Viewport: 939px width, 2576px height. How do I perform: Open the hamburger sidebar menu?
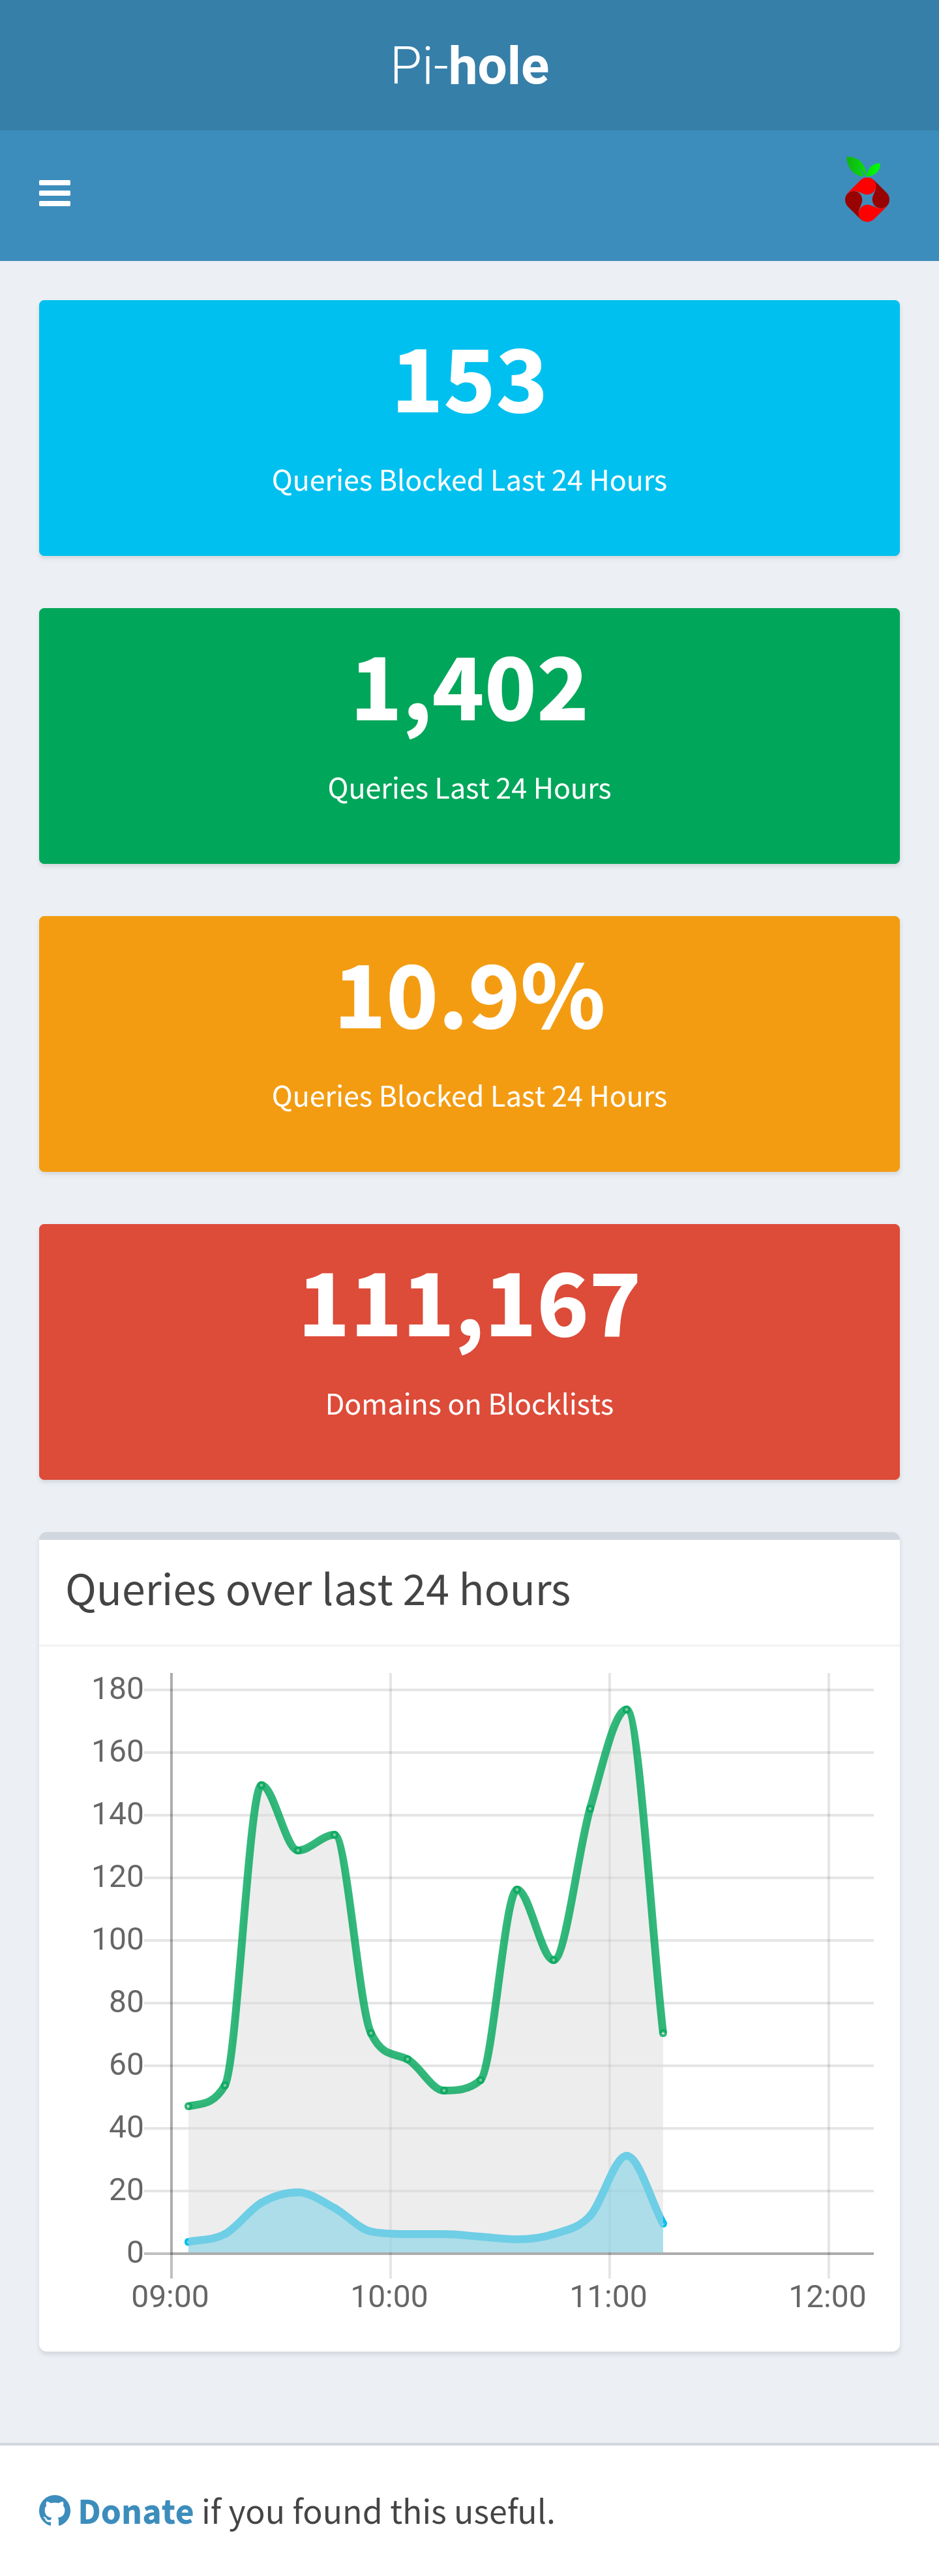[54, 193]
